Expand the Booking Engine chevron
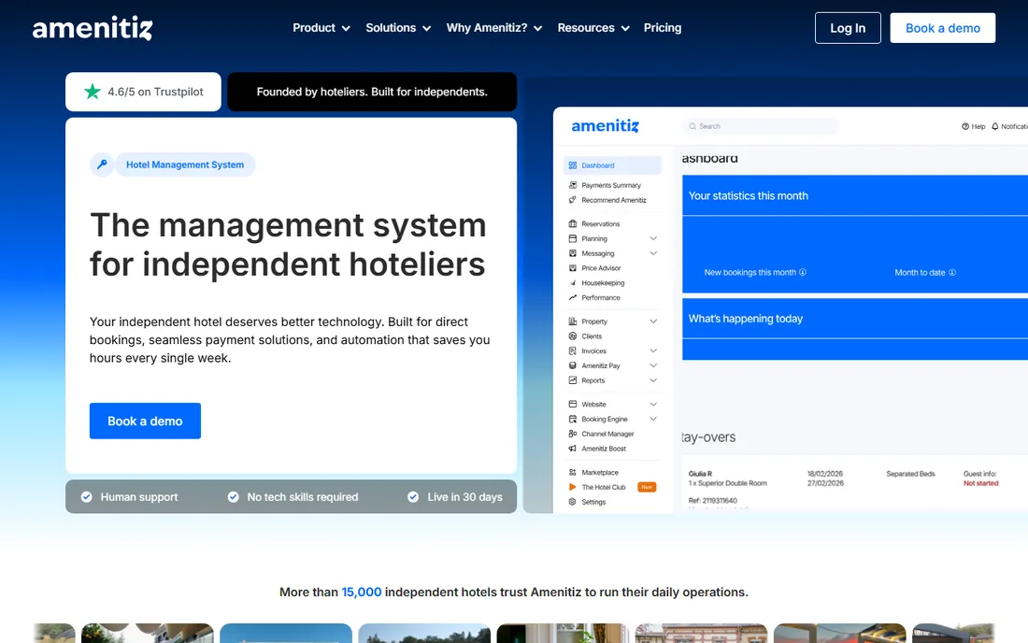This screenshot has width=1028, height=643. [x=653, y=419]
